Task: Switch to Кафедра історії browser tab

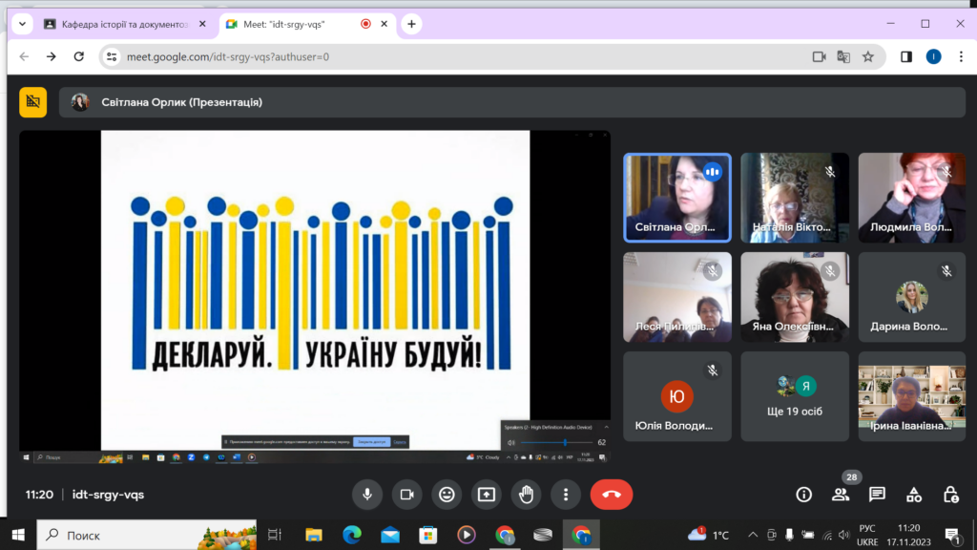Action: (x=119, y=24)
